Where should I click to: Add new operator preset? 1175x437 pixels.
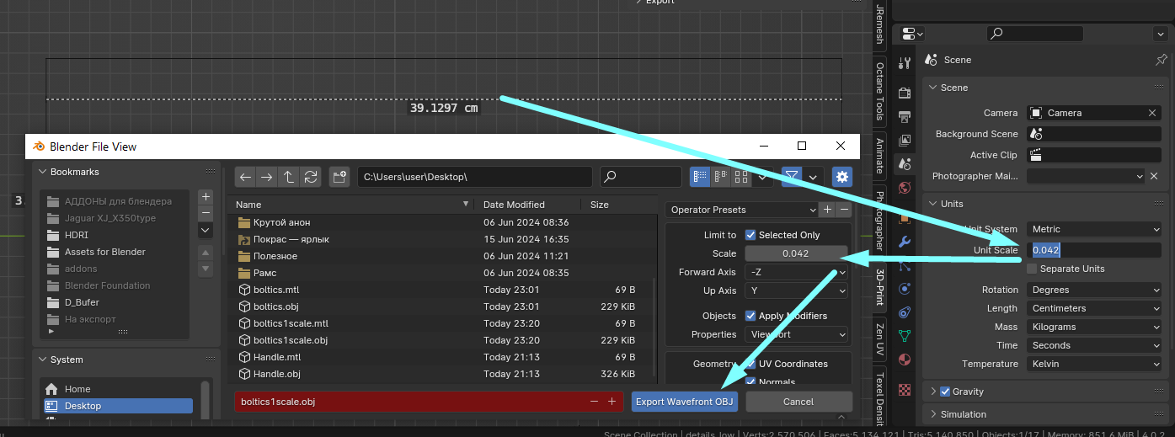[x=828, y=210]
